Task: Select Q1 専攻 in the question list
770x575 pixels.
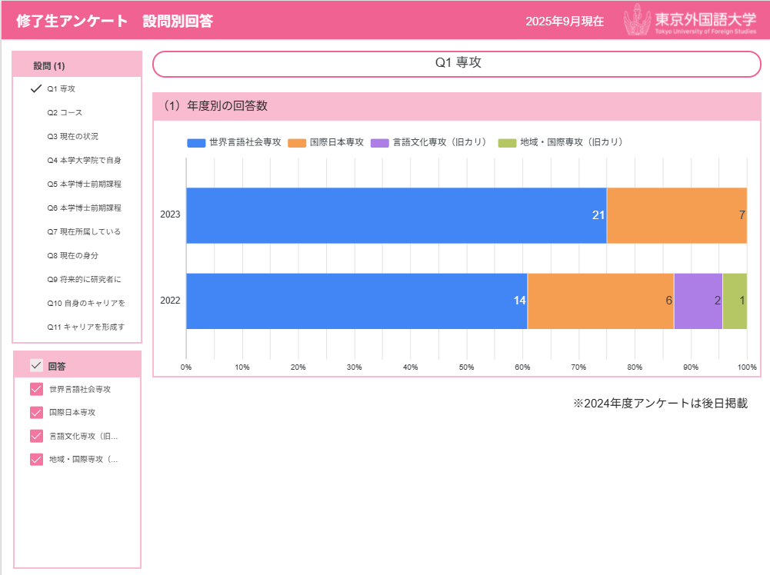Action: pos(61,88)
